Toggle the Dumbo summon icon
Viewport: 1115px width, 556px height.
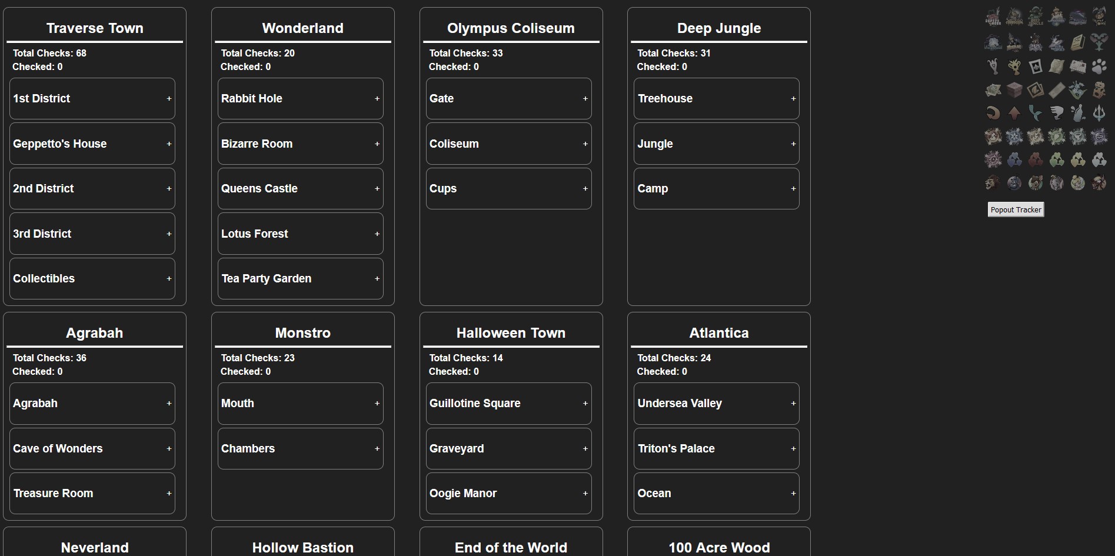pyautogui.click(x=1057, y=183)
